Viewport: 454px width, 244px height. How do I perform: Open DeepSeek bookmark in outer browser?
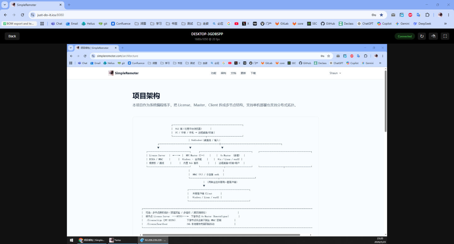422,24
